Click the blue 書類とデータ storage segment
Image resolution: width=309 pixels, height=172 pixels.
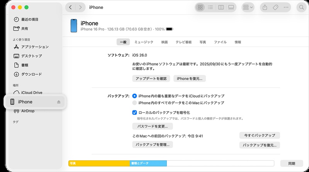coord(148,163)
